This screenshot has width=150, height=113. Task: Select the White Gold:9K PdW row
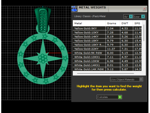tap(107, 53)
